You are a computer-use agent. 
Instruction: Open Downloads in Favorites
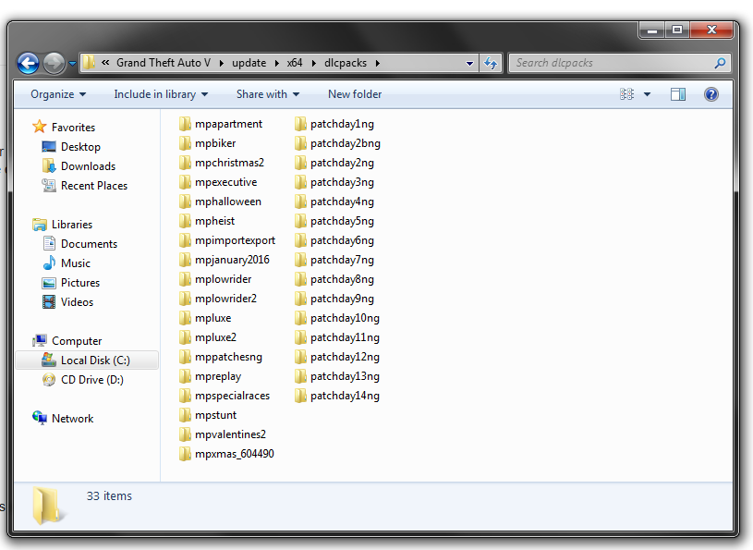89,166
